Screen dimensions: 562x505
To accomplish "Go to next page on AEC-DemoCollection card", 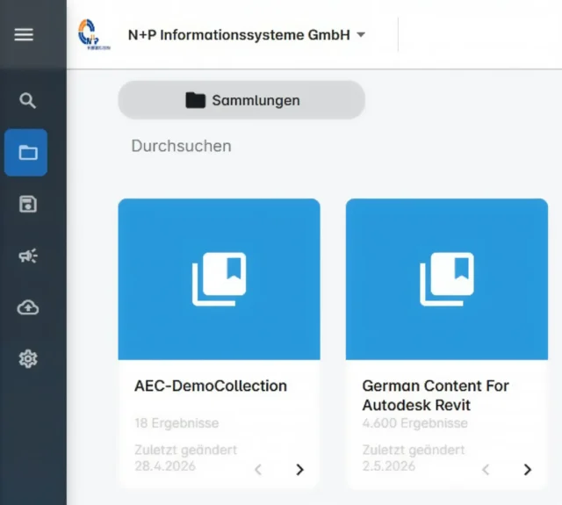I will 300,469.
